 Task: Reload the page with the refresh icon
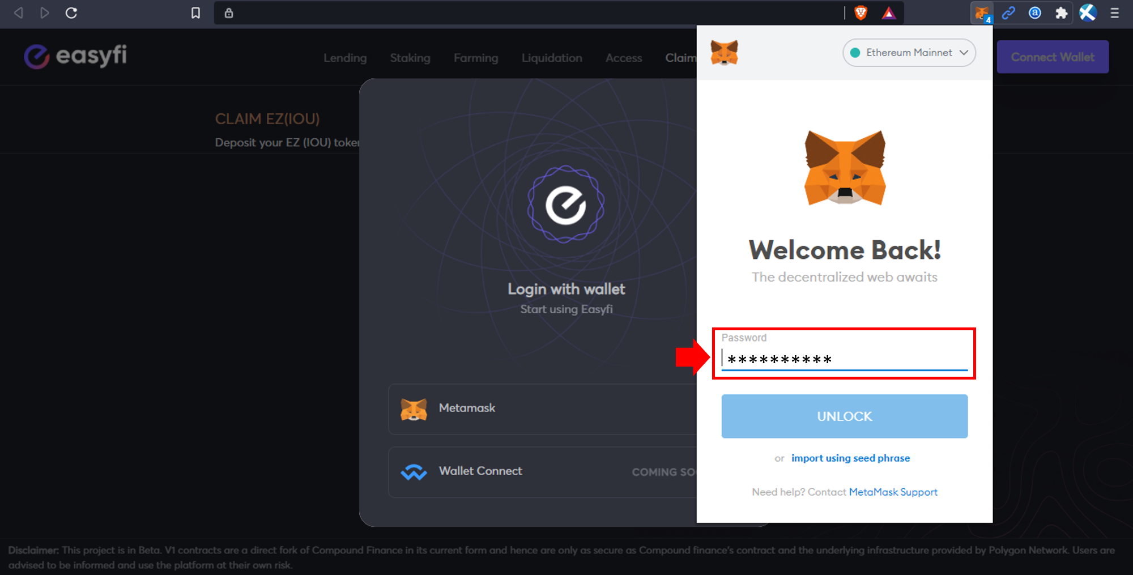point(71,12)
